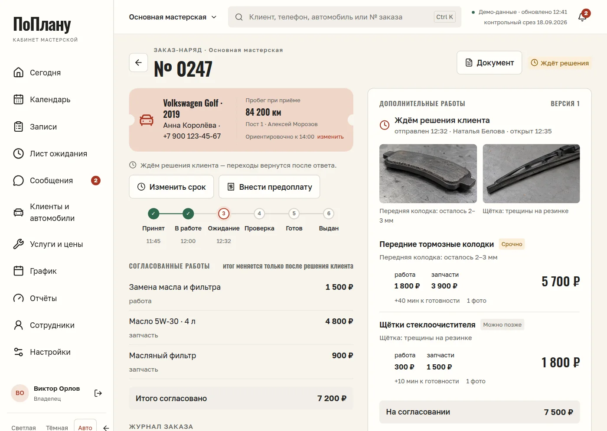Click the Внести предоплату button
This screenshot has height=431, width=607.
[269, 187]
